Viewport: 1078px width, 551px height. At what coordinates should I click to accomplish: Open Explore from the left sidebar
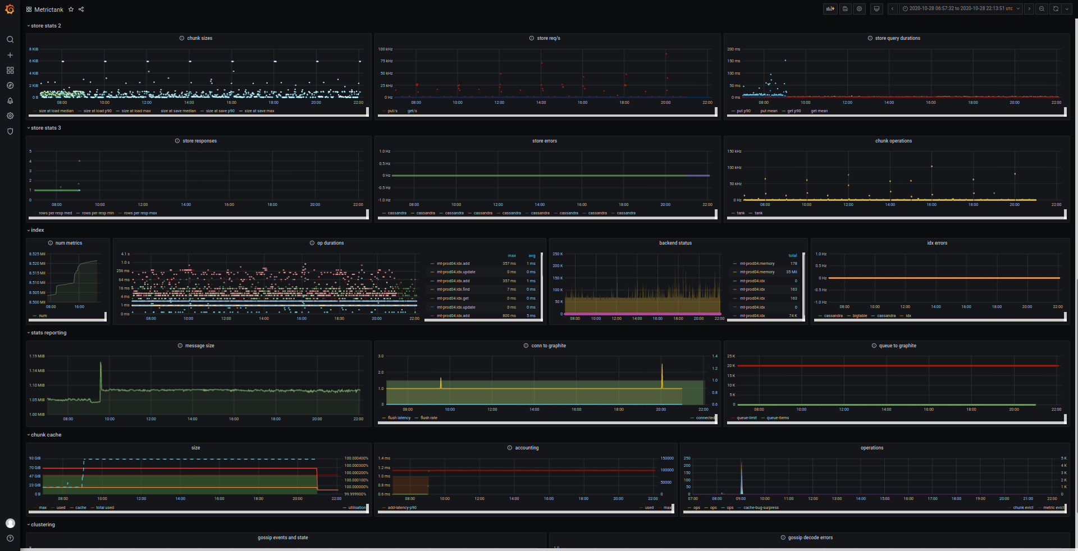(x=10, y=85)
